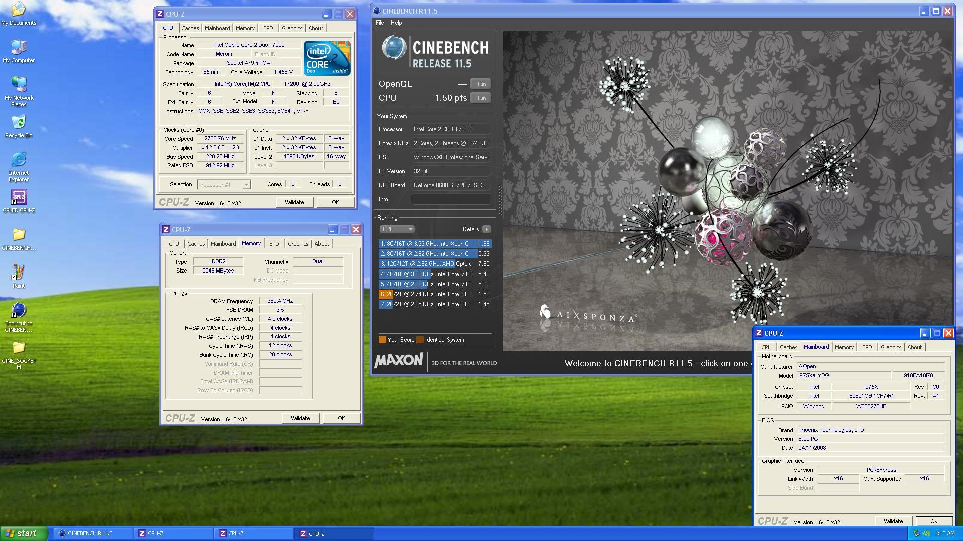This screenshot has height=541, width=963.
Task: Switch to the last CPU-Z taskbar button
Action: point(334,533)
